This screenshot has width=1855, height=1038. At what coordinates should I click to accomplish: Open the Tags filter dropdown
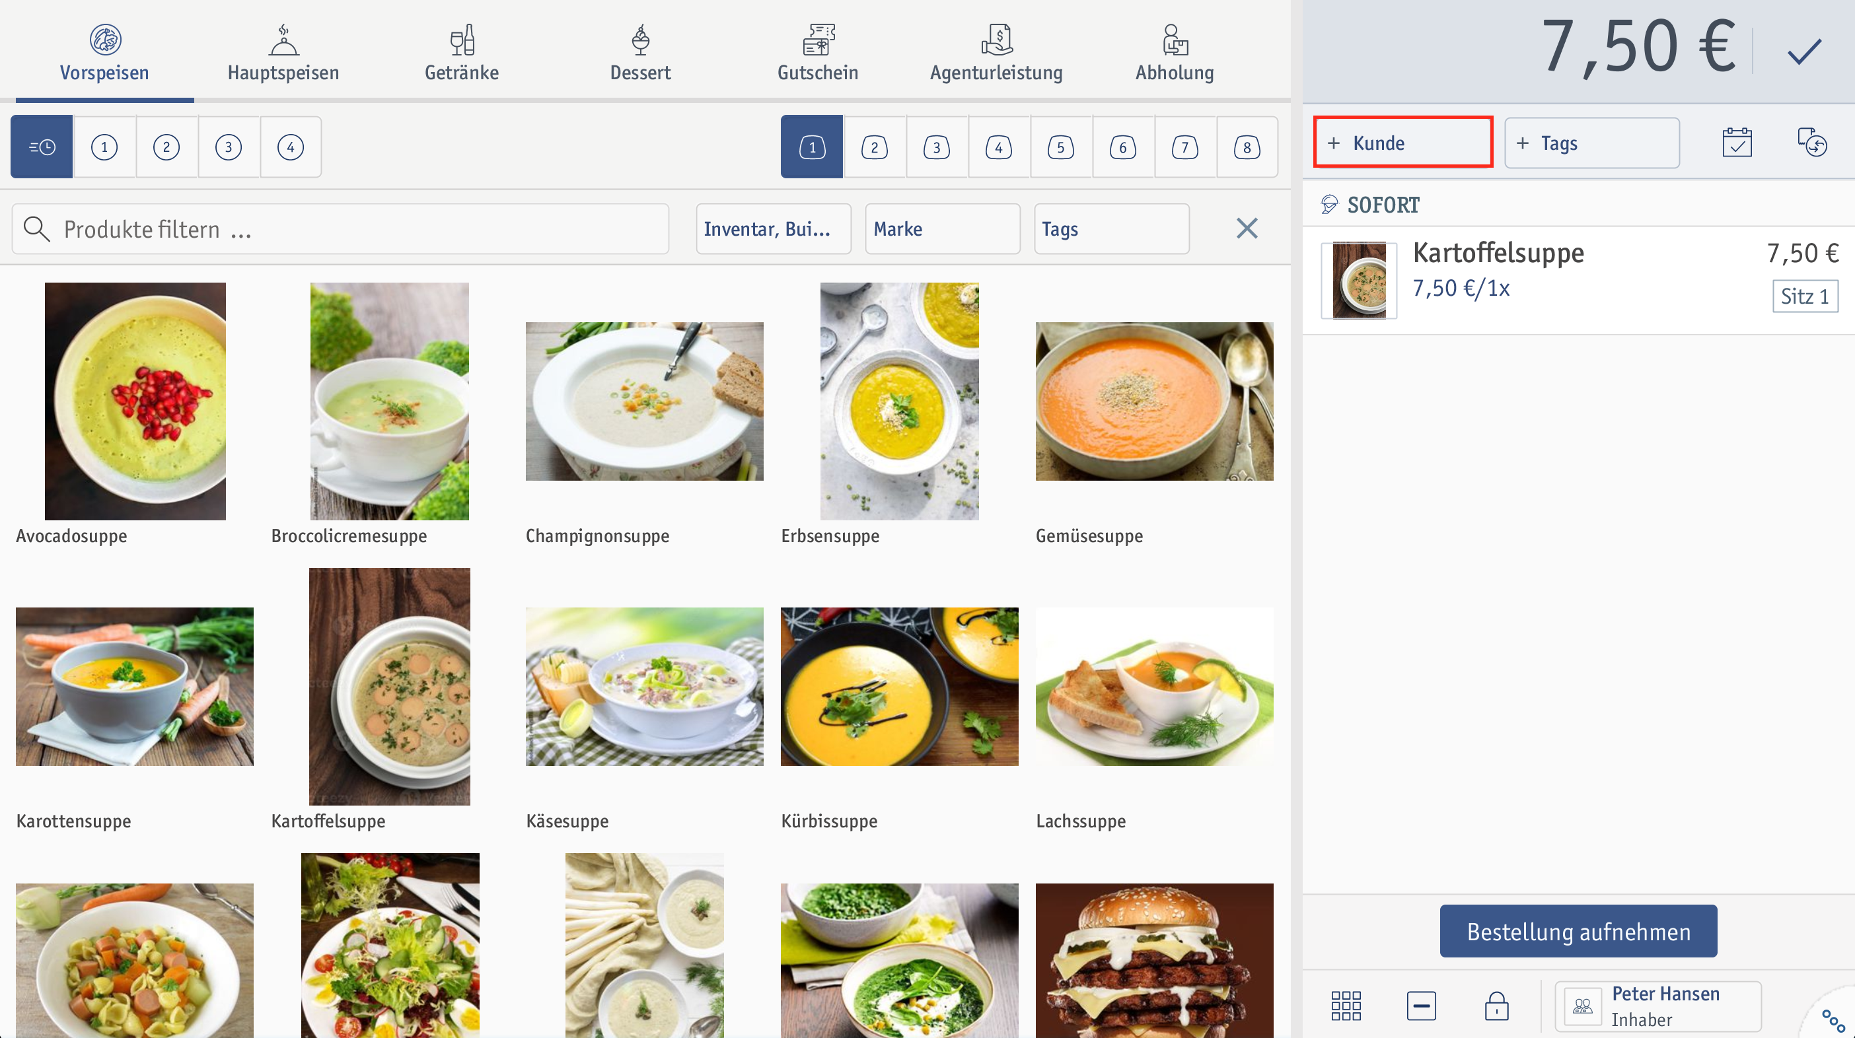click(1112, 229)
